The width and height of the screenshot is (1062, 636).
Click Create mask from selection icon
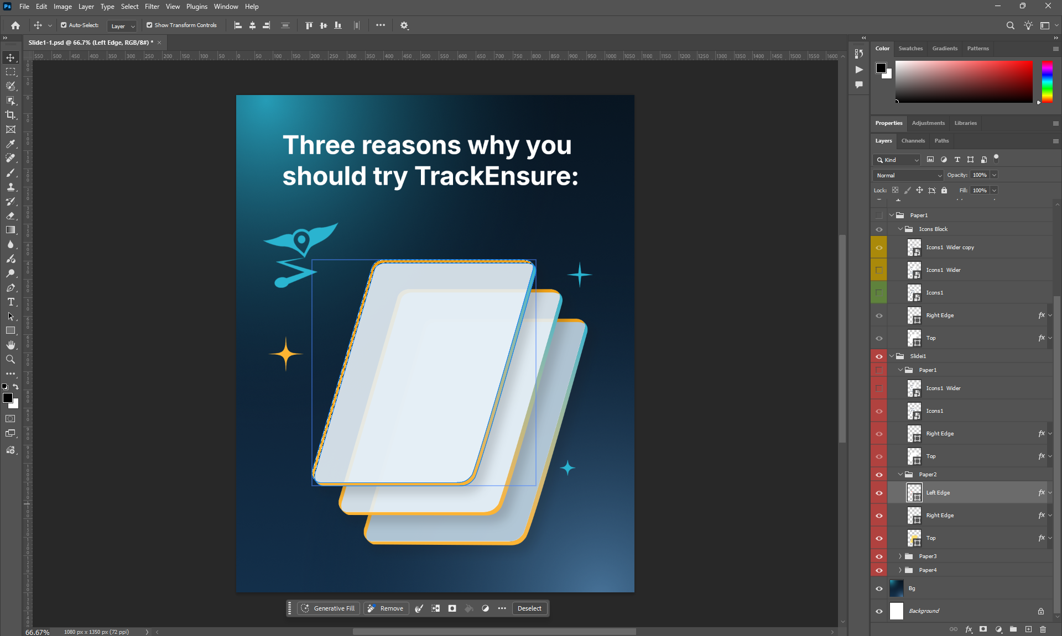(452, 608)
